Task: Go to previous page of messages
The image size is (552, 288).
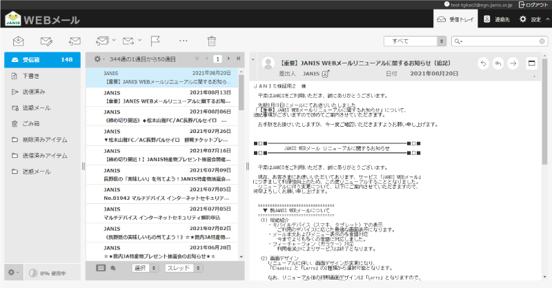Action: (206, 59)
